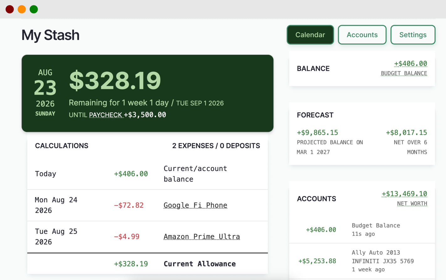Click the 2 EXPENSES / 0 DEPOSITS label
Viewport: 446px width, 280px height.
click(216, 146)
